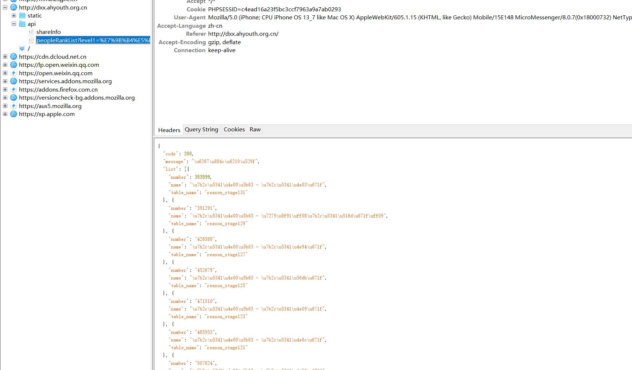Select the static folder label
632x370 pixels.
(x=35, y=15)
